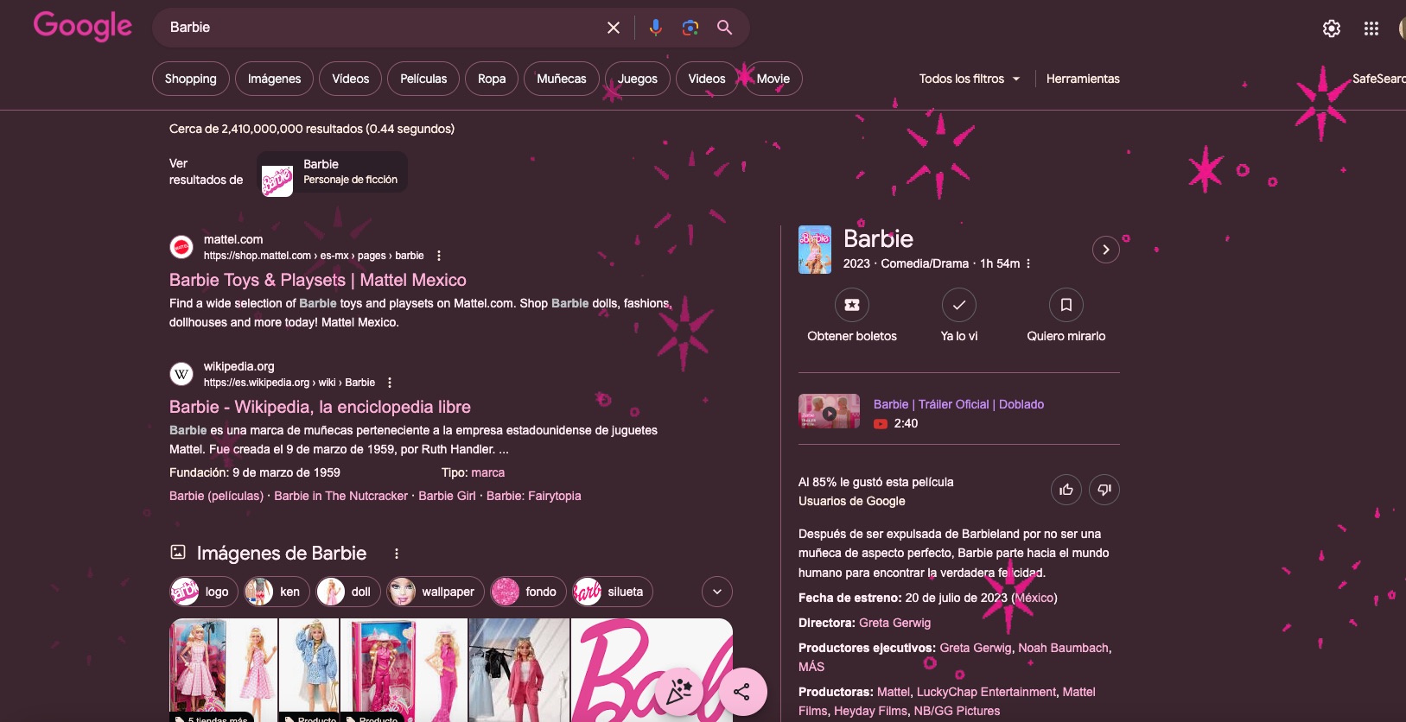1406x722 pixels.
Task: Open Barbie Wikipedia result link
Action: [x=320, y=407]
